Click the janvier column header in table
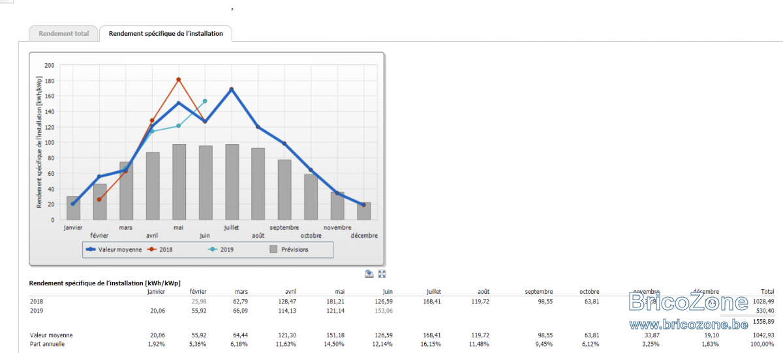This screenshot has width=783, height=353. tap(155, 292)
